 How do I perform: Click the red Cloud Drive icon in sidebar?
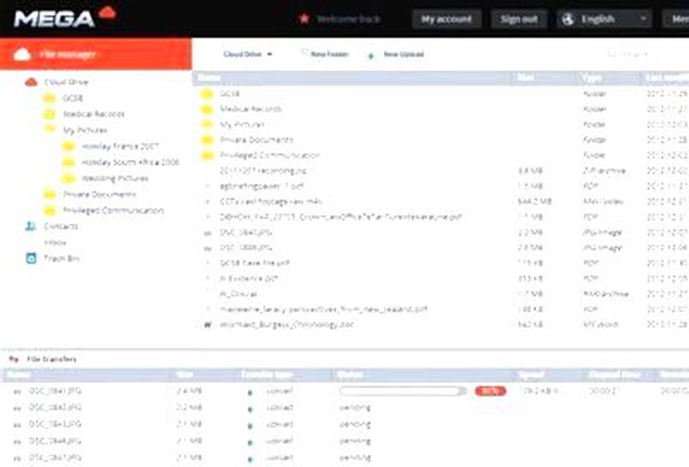coord(31,82)
